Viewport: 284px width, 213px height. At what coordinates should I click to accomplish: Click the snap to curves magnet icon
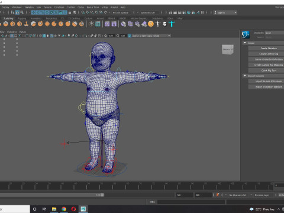[88, 12]
